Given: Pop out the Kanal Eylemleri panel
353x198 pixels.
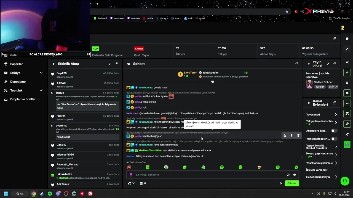Looking at the screenshot, I should coord(335,103).
